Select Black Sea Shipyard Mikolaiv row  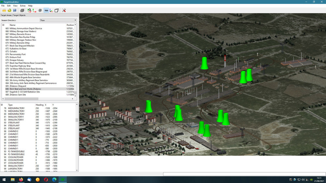coord(39,46)
